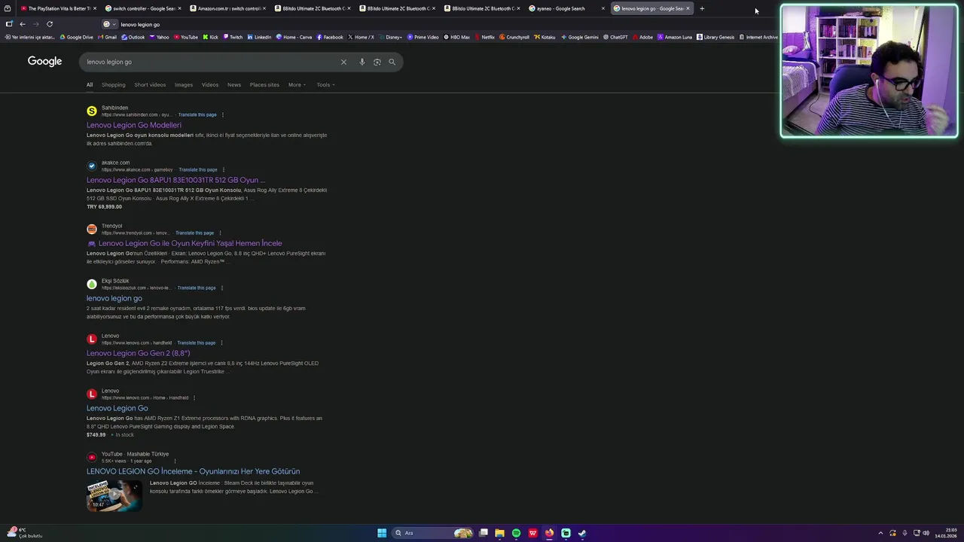
Task: Open the Lenovo Legion Go 8APU1 akakce link
Action: click(x=176, y=180)
